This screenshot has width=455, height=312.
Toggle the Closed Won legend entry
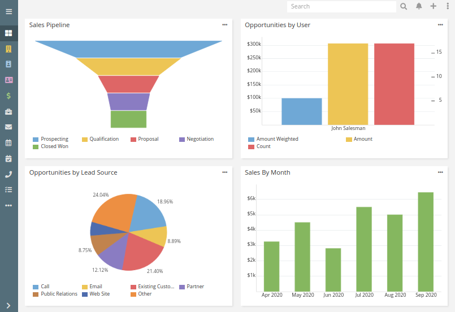[x=51, y=146]
